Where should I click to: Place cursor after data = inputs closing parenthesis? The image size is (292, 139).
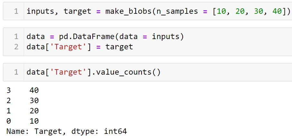pyautogui.click(x=184, y=37)
